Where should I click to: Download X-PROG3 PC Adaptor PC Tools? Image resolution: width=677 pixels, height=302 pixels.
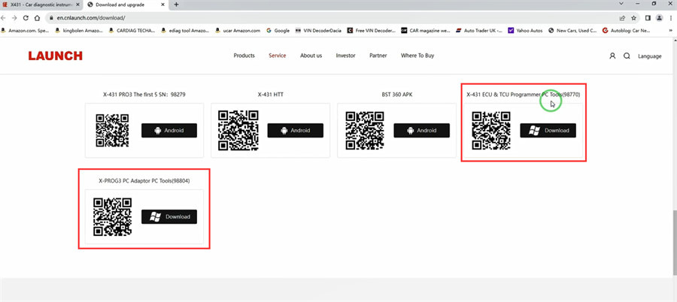coord(169,216)
